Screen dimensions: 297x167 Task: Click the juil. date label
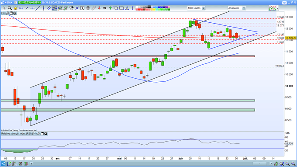coord(245,158)
